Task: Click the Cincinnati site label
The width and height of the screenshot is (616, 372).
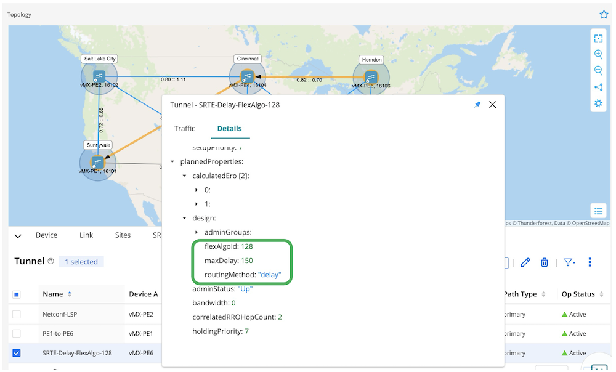Action: pos(248,59)
